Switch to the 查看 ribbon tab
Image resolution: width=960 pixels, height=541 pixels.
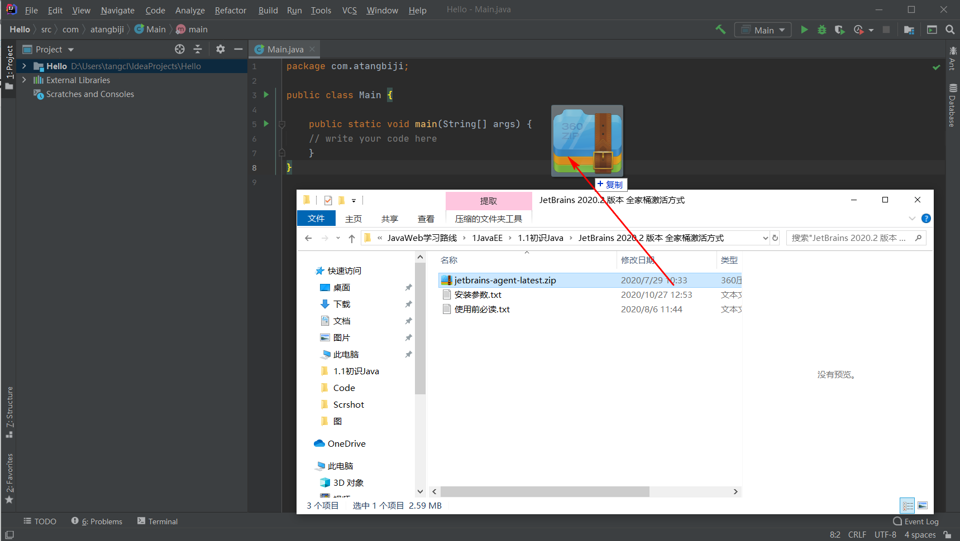tap(426, 218)
